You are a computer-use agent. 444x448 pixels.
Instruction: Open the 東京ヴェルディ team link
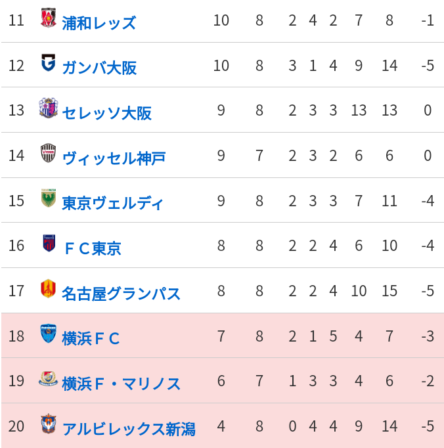tap(112, 203)
